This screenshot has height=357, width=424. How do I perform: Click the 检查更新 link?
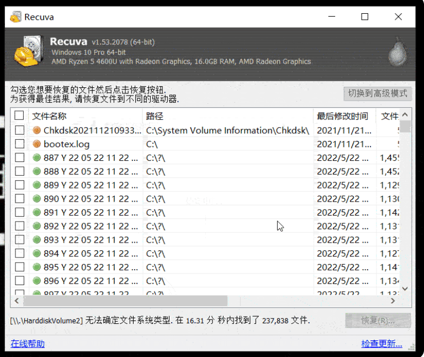(381, 344)
